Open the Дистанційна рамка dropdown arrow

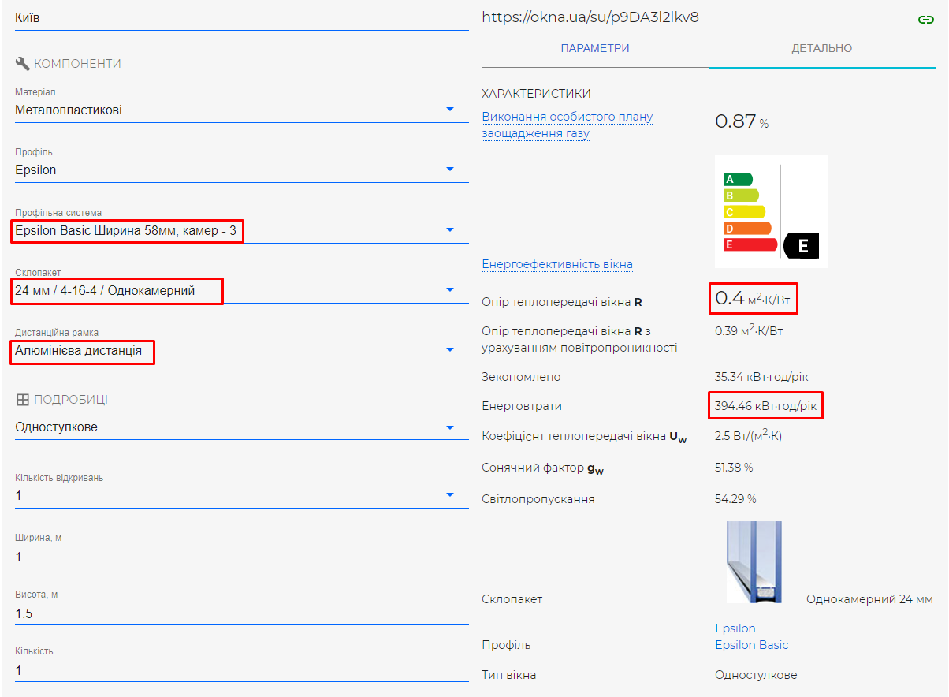point(450,349)
